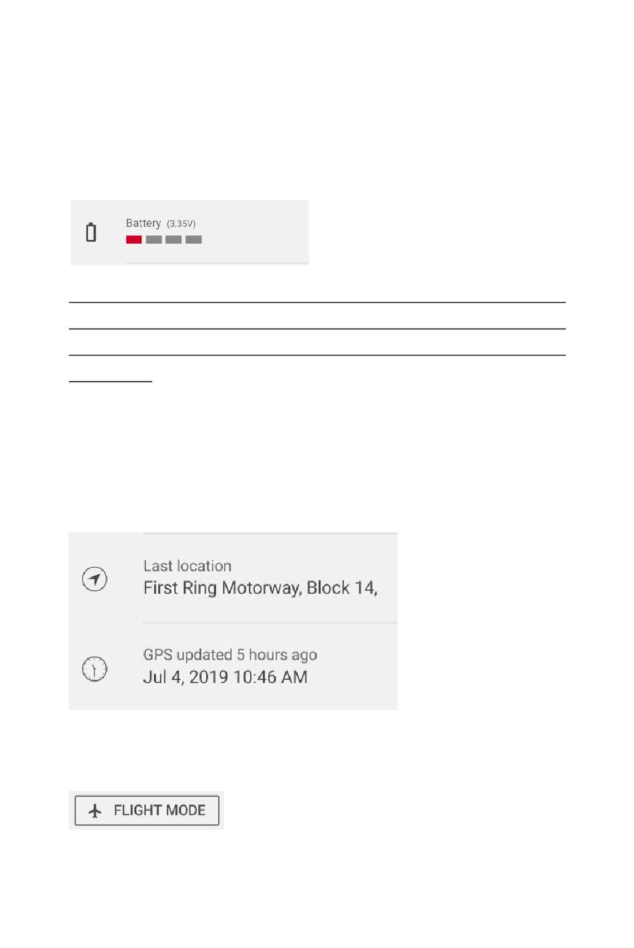Tap the location arrow compass icon
634x948 pixels.
[95, 579]
